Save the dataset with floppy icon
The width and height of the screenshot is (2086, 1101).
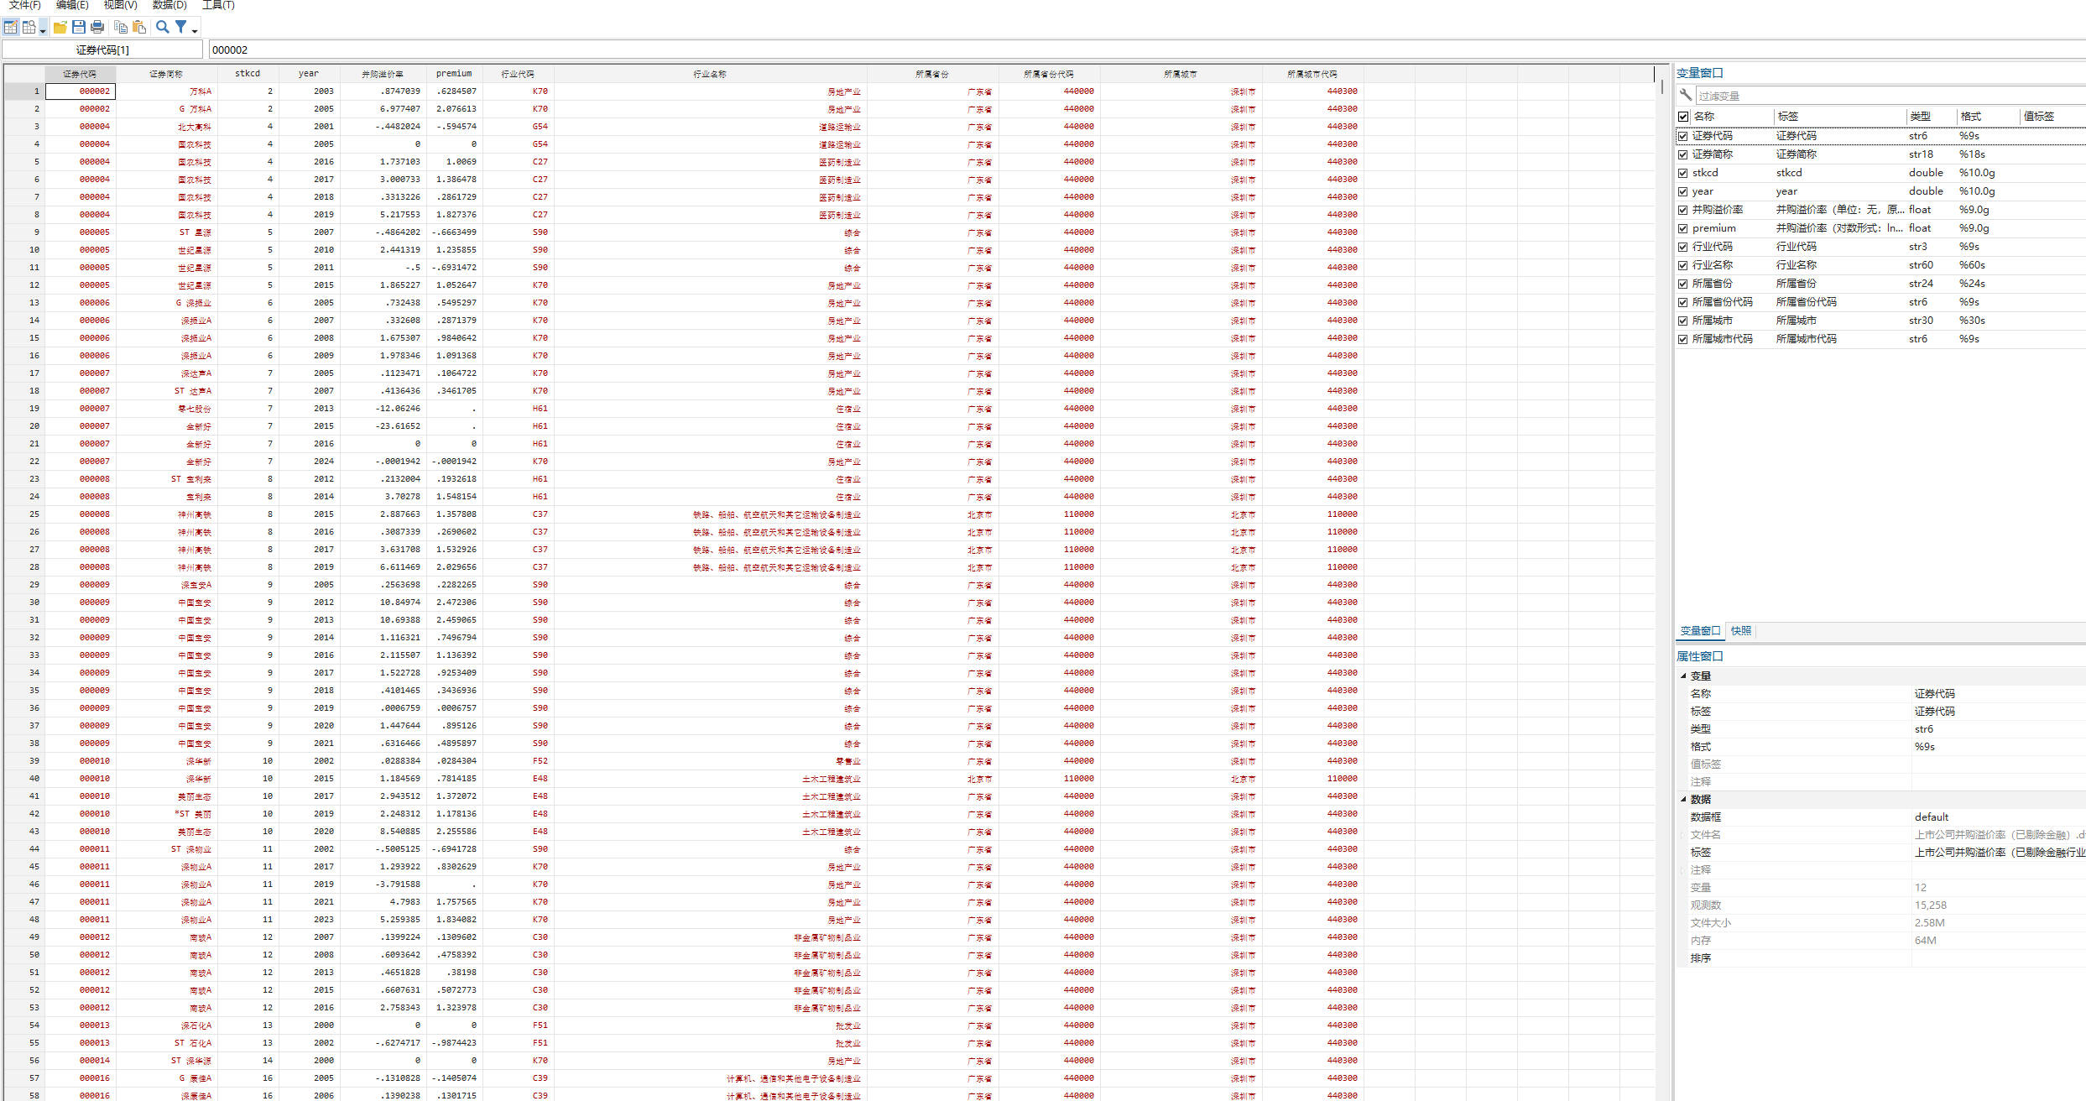(79, 27)
